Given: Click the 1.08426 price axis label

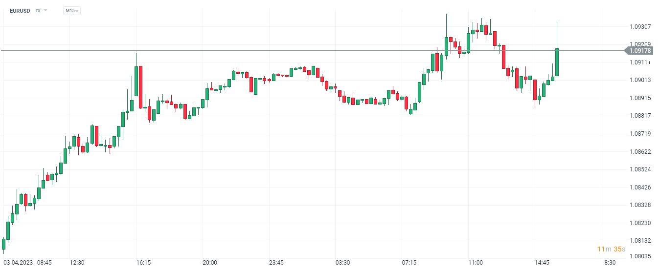Looking at the screenshot, I should point(640,188).
